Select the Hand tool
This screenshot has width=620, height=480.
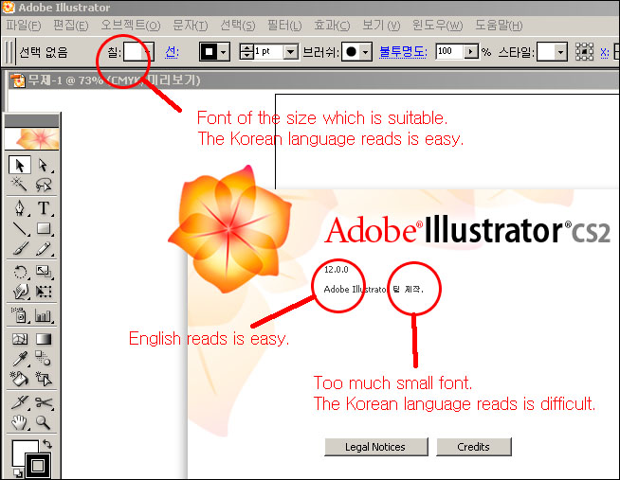pos(19,422)
